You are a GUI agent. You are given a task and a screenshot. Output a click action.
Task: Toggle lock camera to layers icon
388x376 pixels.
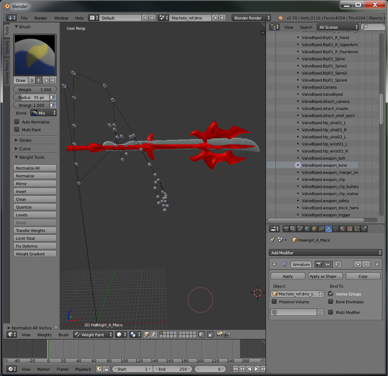point(202,334)
